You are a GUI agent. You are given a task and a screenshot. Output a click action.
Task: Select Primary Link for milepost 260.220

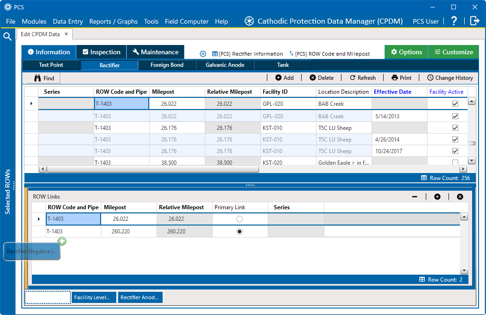click(x=239, y=231)
